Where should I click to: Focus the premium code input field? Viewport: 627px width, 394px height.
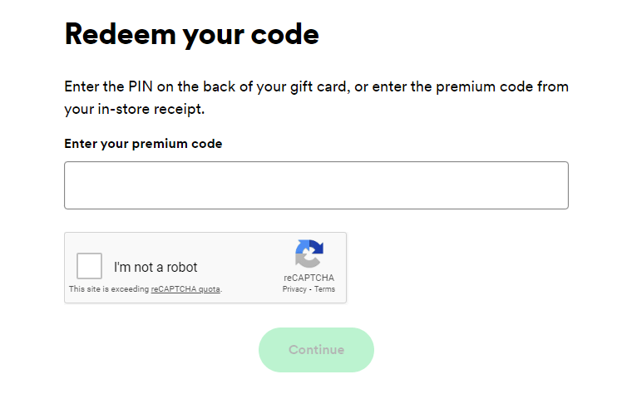click(x=316, y=185)
